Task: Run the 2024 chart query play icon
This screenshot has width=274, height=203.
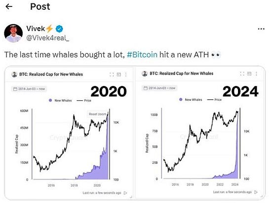Action: [256, 192]
